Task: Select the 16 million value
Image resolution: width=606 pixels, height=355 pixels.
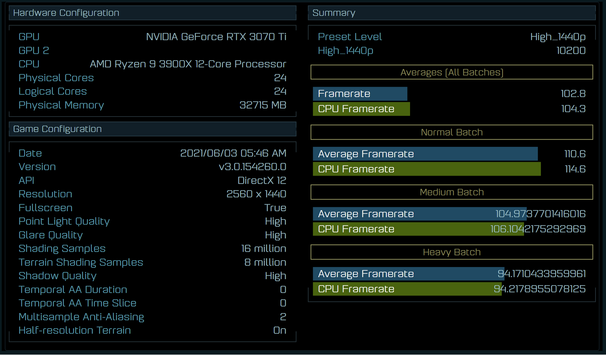Action: tap(264, 249)
